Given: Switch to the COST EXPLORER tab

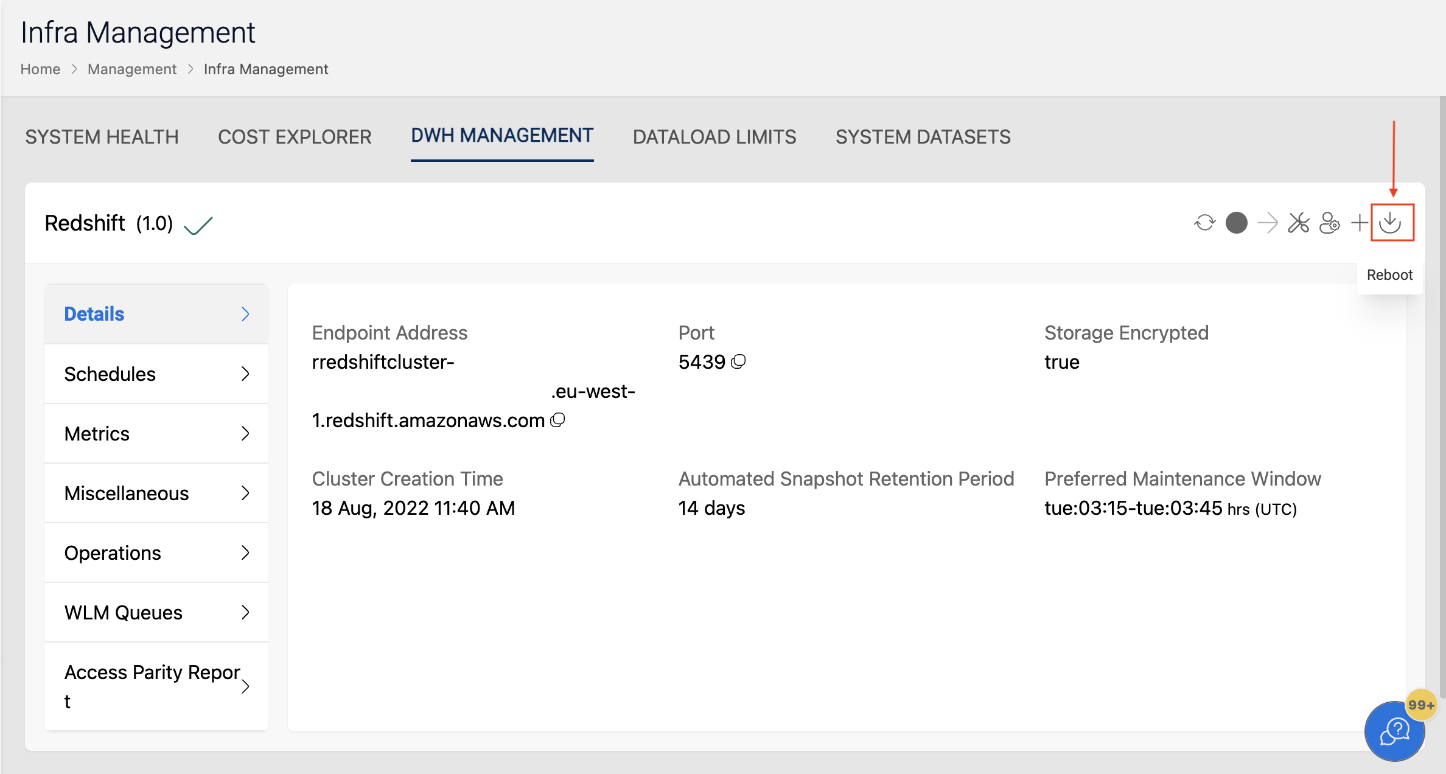Looking at the screenshot, I should (x=295, y=137).
